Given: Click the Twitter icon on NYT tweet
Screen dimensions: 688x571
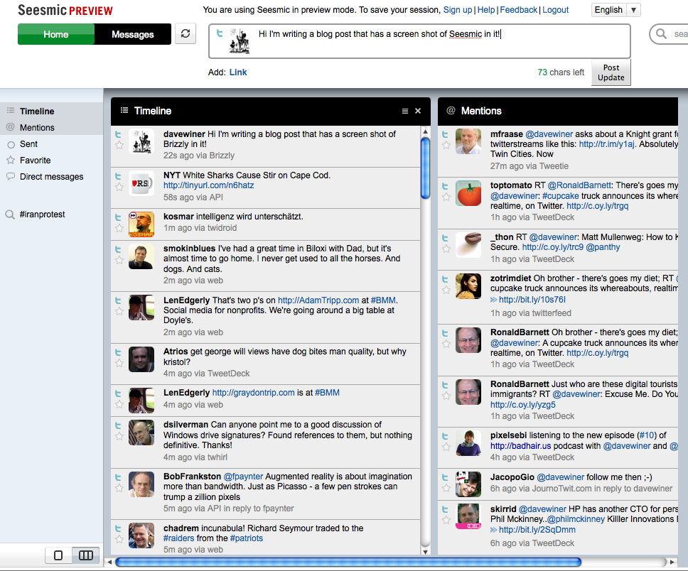Looking at the screenshot, I should [x=119, y=175].
